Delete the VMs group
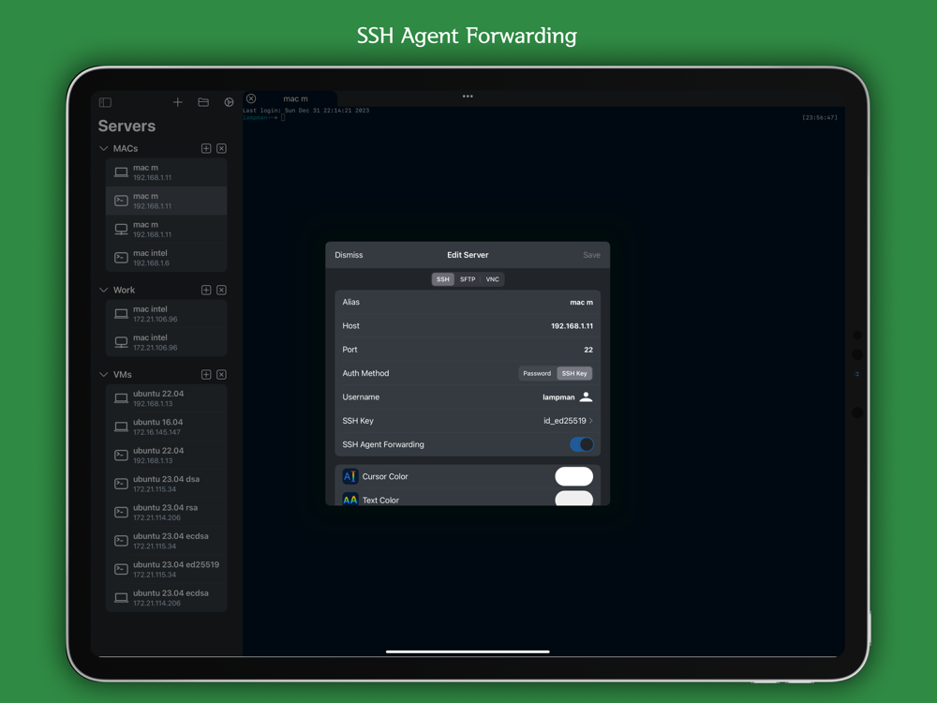The height and width of the screenshot is (703, 937). (x=221, y=374)
